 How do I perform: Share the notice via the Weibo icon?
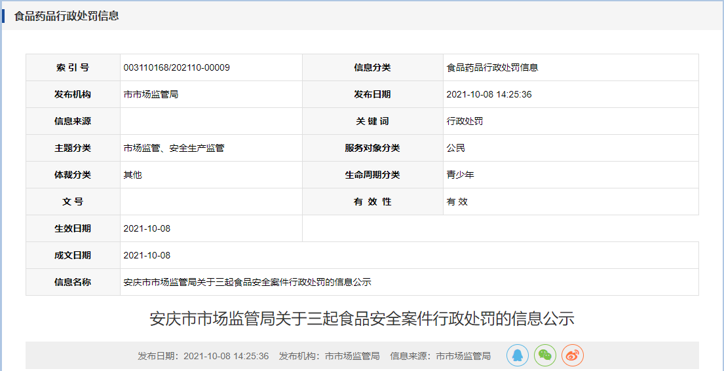[573, 355]
